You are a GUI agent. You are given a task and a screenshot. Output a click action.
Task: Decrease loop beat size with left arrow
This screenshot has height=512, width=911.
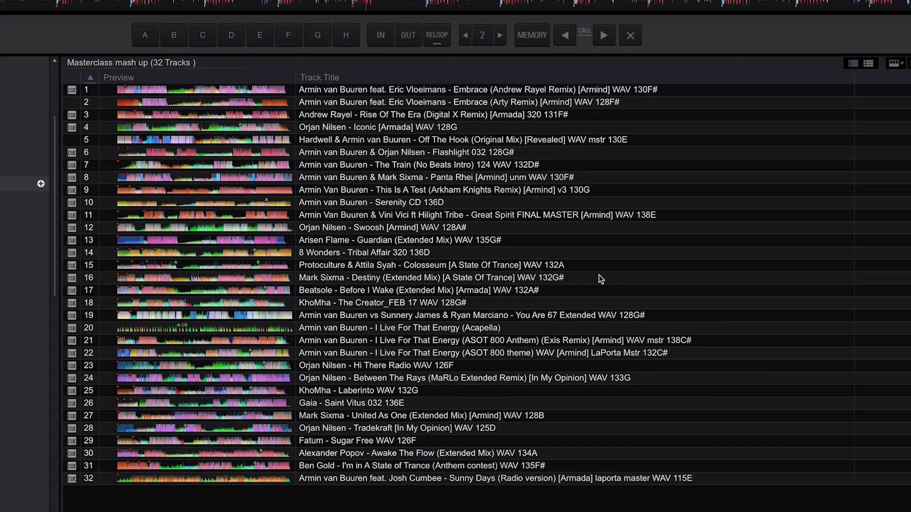tap(465, 35)
